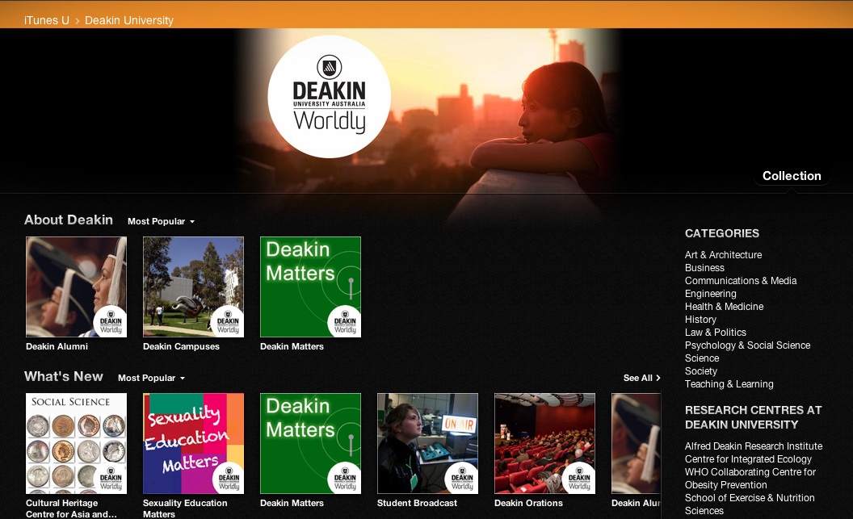Open Deakin Alumni artwork in About Deakin
Viewport: 853px width, 519px height.
76,287
